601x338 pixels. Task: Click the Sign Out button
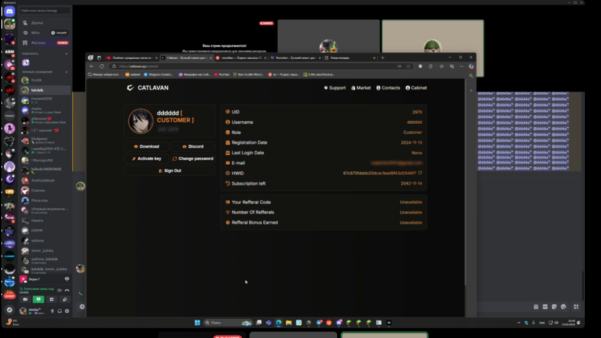(x=169, y=171)
